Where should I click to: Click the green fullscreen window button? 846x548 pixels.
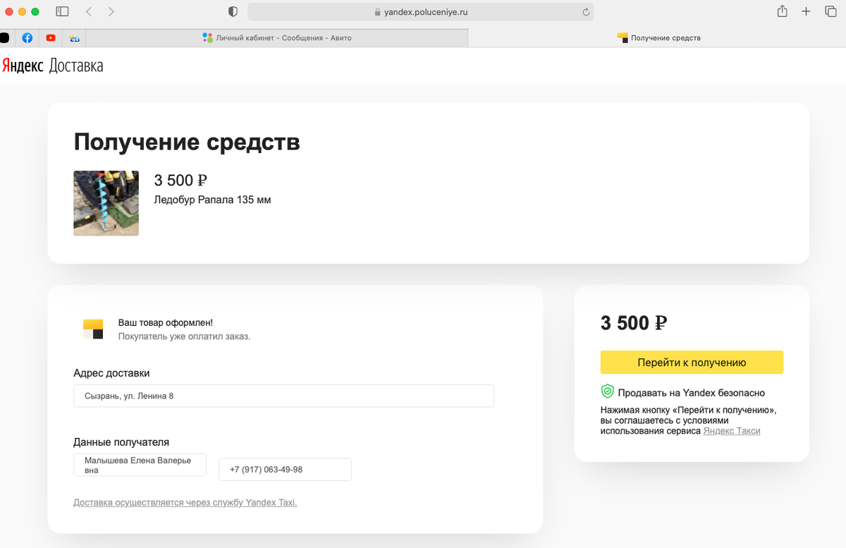coord(35,12)
